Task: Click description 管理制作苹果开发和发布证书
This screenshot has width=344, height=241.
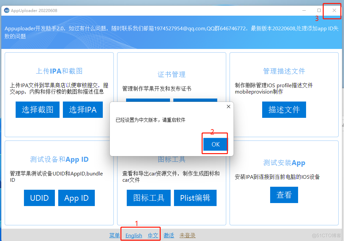Action: point(157,89)
